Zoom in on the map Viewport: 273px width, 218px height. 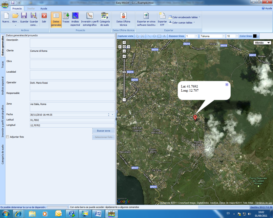pyautogui.click(x=124, y=56)
